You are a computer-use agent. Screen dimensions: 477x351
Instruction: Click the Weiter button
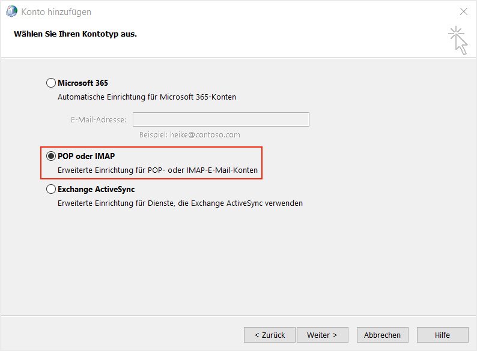coord(323,335)
